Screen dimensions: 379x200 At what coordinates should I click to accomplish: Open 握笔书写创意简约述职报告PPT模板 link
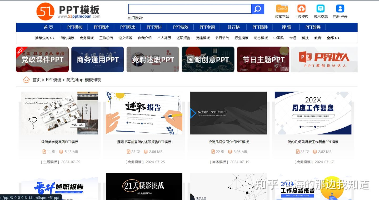pyautogui.click(x=144, y=142)
